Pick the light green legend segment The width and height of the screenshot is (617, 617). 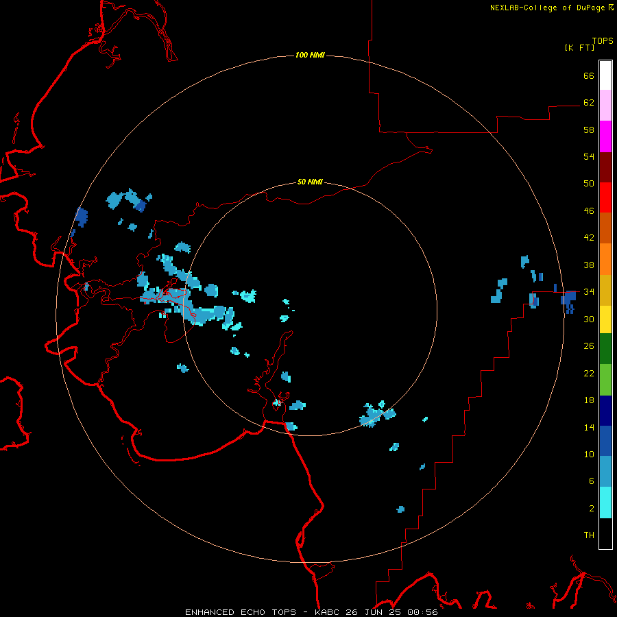(x=605, y=380)
